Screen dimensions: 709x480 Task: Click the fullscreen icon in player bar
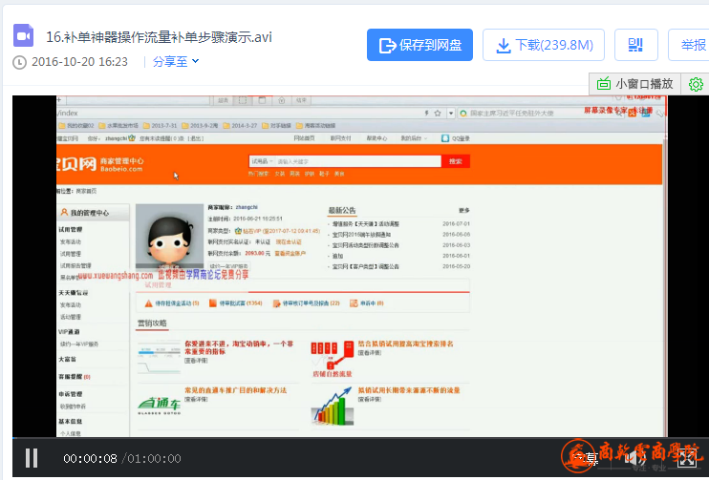click(x=686, y=459)
